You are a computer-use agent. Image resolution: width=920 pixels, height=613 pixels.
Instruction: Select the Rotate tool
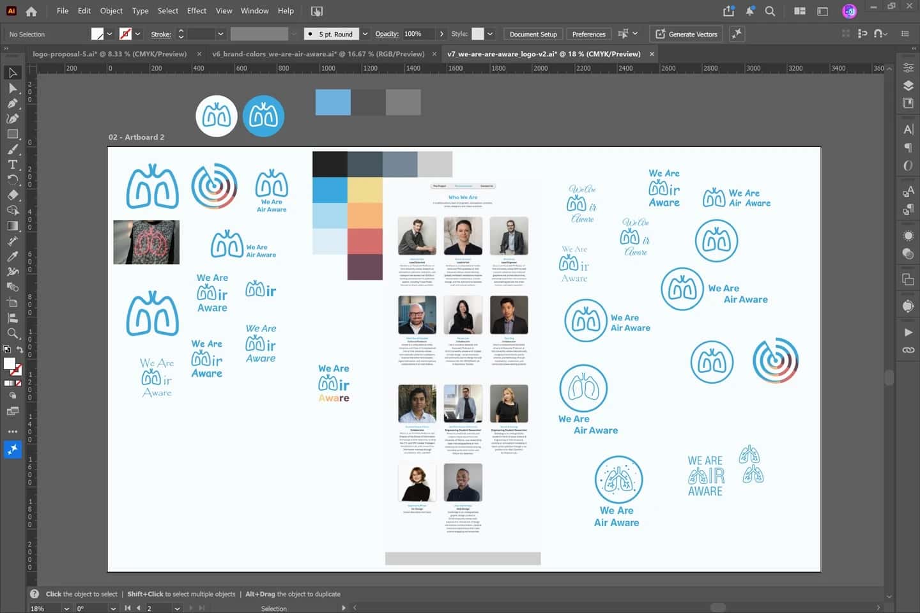pos(12,180)
